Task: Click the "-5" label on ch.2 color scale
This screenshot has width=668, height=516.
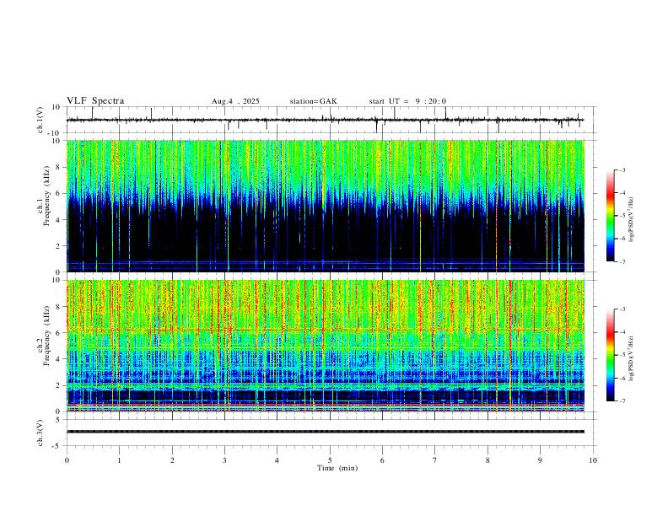Action: coord(622,355)
